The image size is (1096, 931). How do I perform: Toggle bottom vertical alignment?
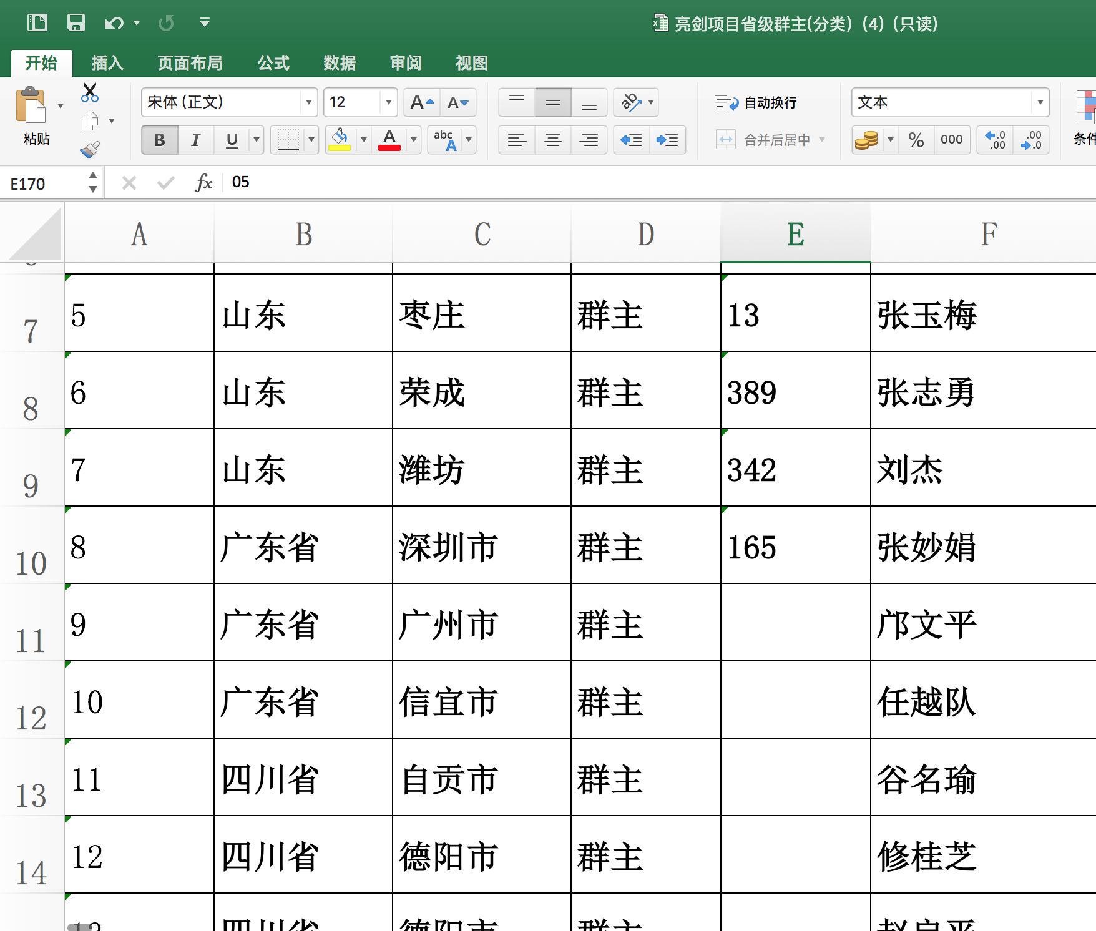pyautogui.click(x=589, y=102)
